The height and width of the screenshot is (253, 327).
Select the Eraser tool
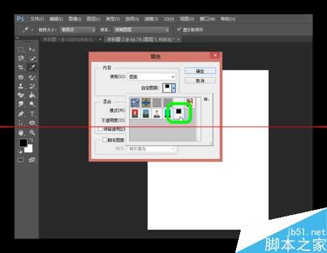[x=21, y=95]
